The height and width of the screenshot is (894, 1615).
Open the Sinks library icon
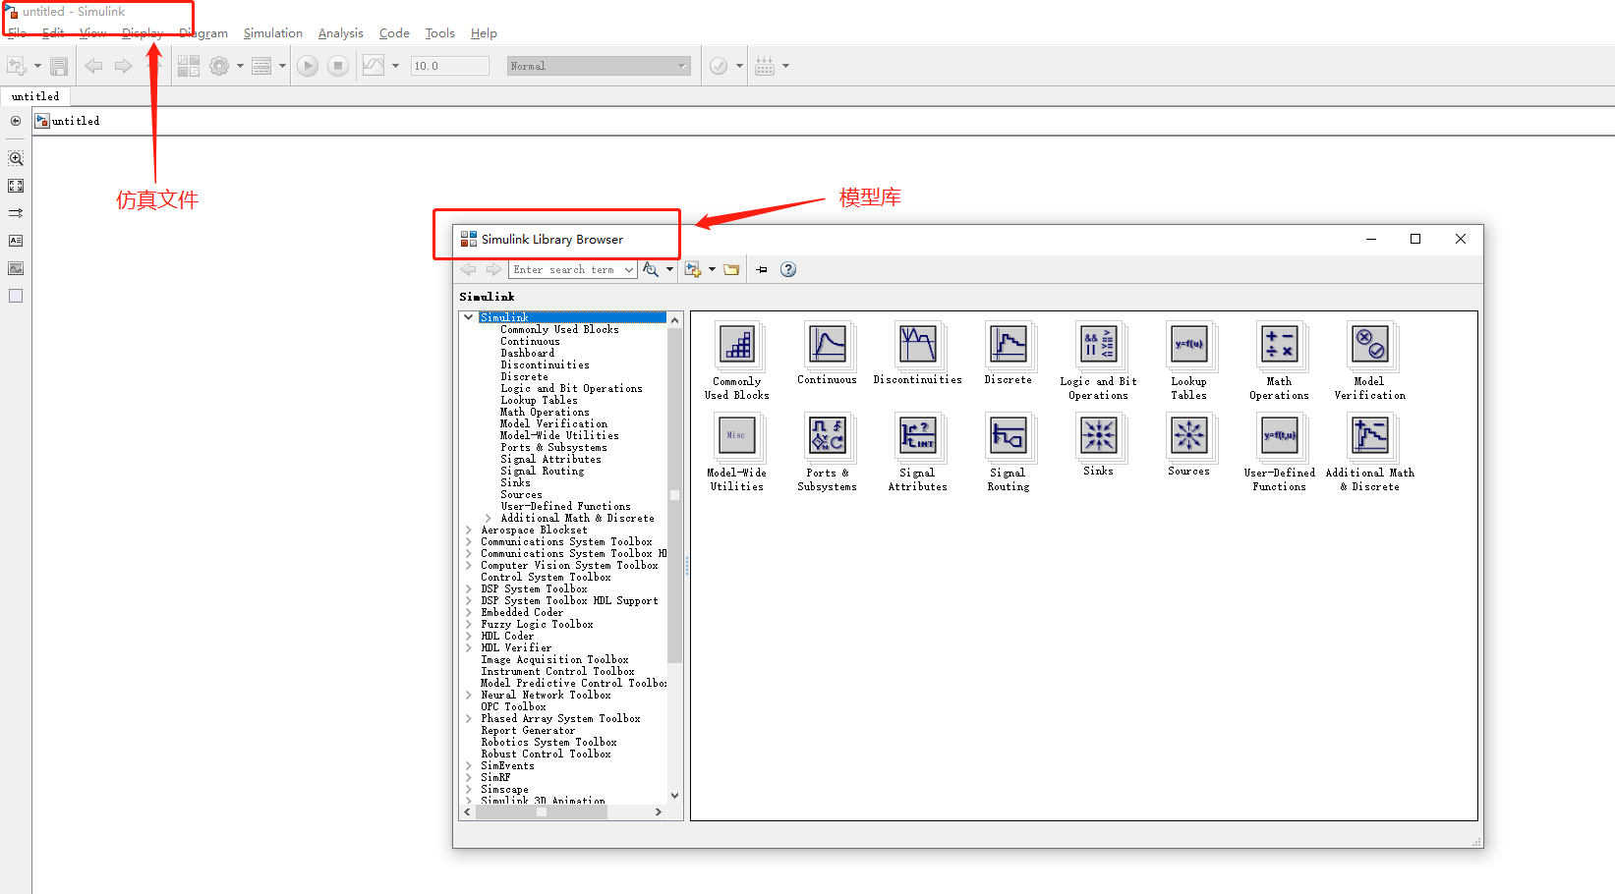coord(1099,436)
